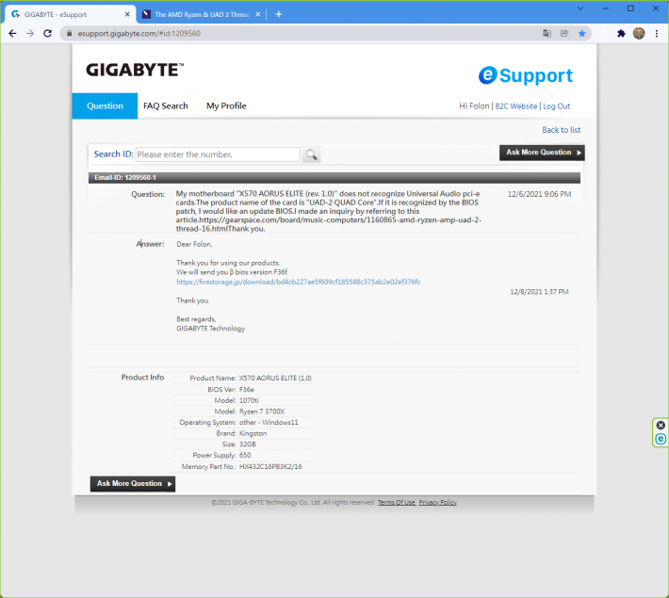Image resolution: width=669 pixels, height=598 pixels.
Task: Open the My Profile tab
Action: [x=226, y=106]
